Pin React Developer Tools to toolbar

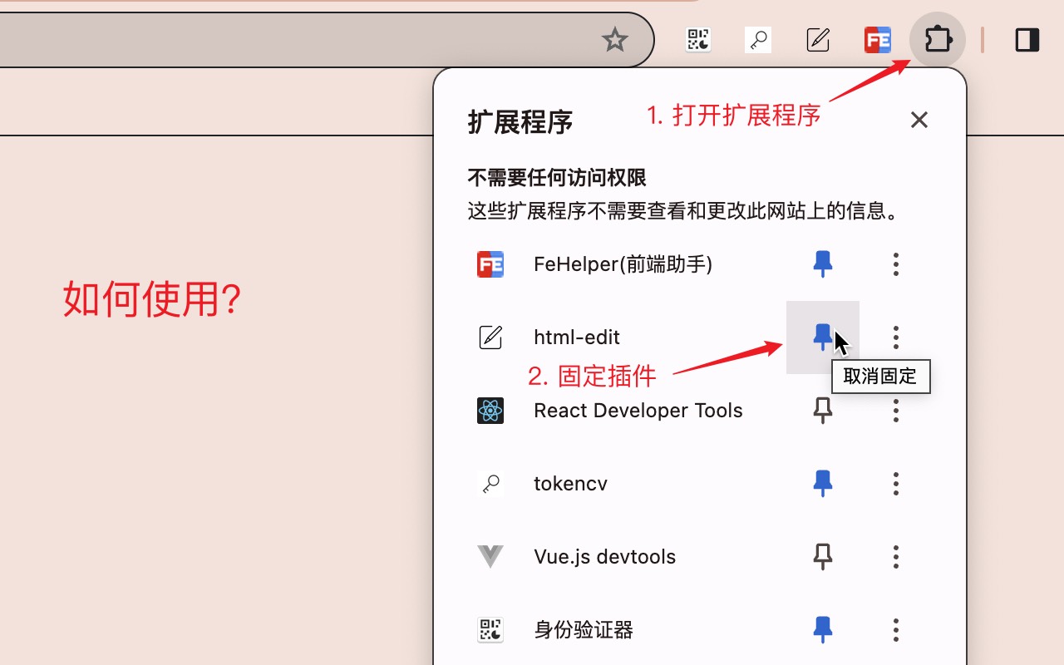(x=823, y=411)
